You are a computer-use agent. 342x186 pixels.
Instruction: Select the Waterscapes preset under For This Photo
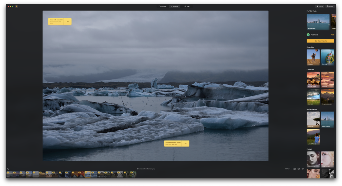pos(318,22)
